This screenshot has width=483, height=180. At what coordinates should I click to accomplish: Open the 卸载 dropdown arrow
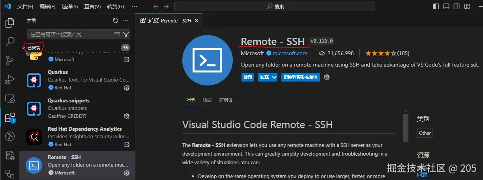(x=274, y=77)
